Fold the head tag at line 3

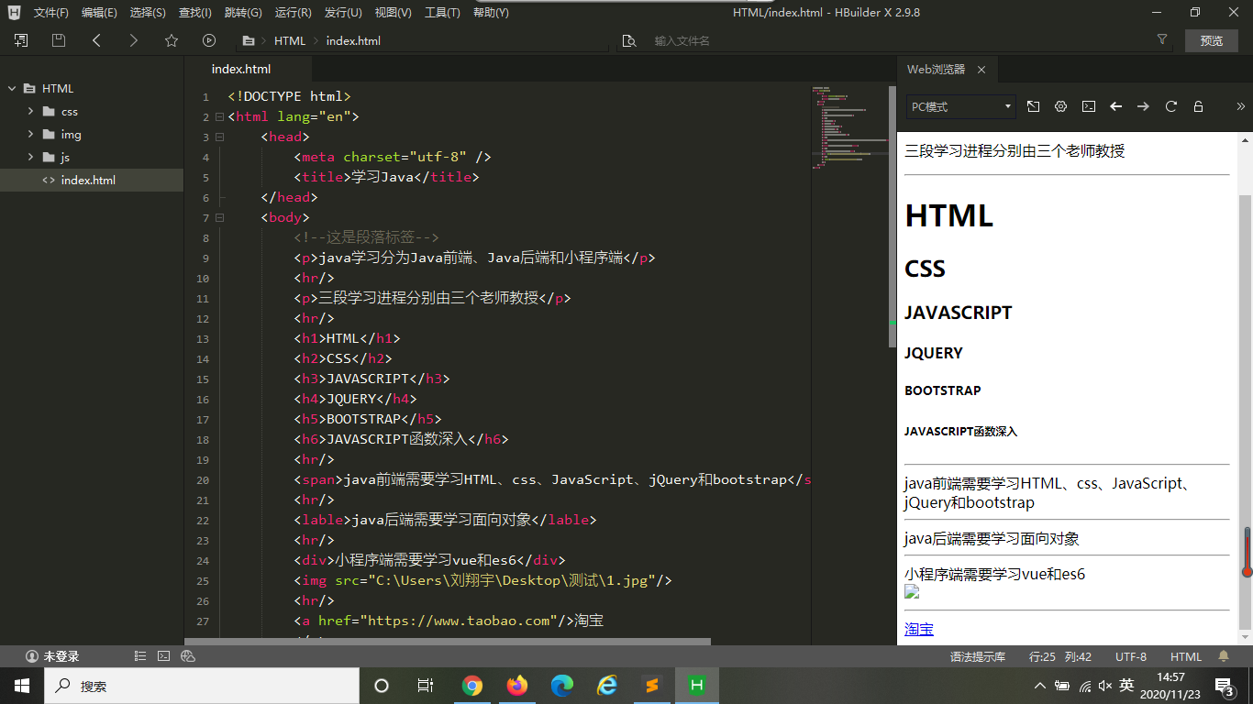tap(219, 137)
